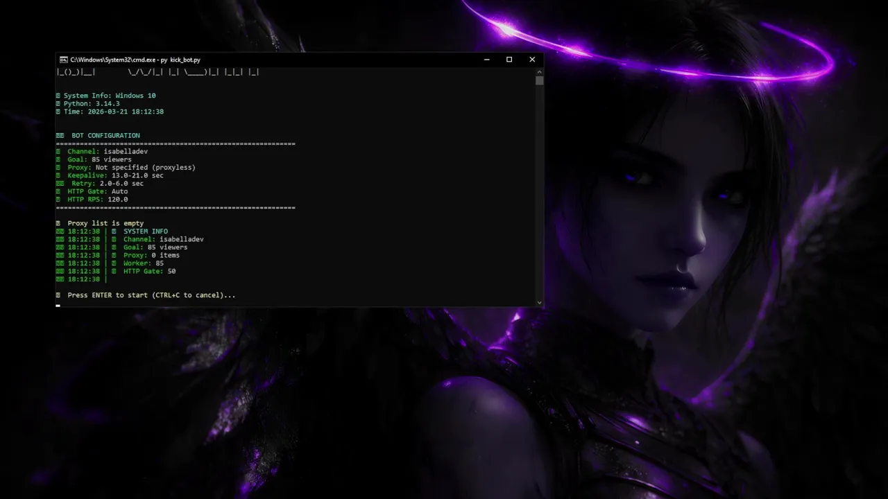Viewport: 888px width, 499px height.
Task: Click the 'Worker: 85' log line
Action: [110, 263]
